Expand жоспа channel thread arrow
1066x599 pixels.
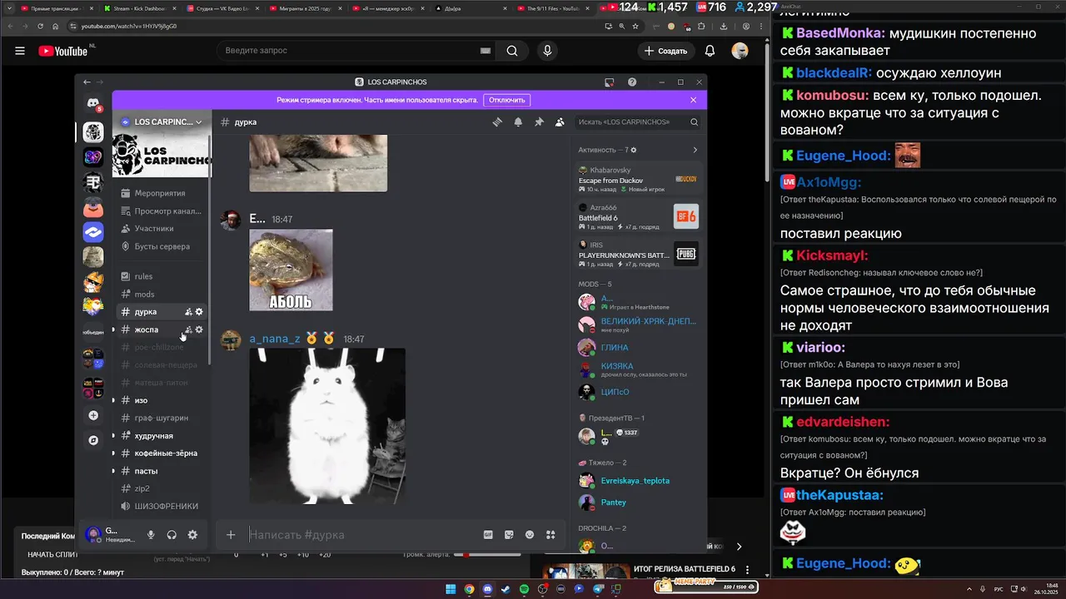[113, 329]
